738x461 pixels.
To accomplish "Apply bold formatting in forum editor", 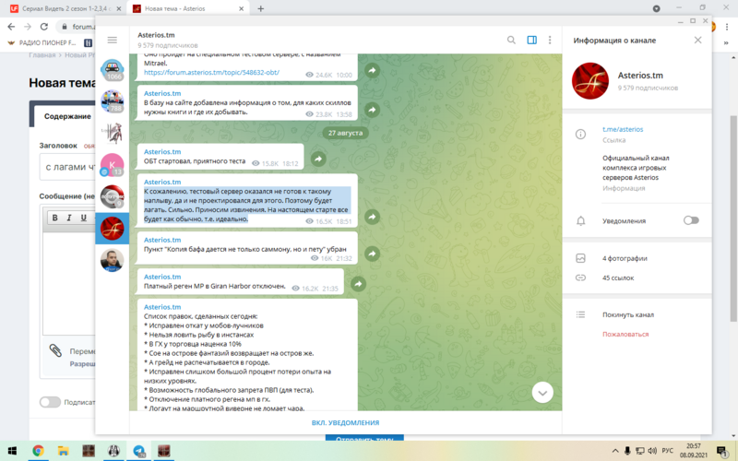I will (55, 218).
